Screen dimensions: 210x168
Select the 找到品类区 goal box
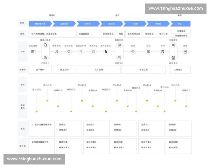[88, 34]
